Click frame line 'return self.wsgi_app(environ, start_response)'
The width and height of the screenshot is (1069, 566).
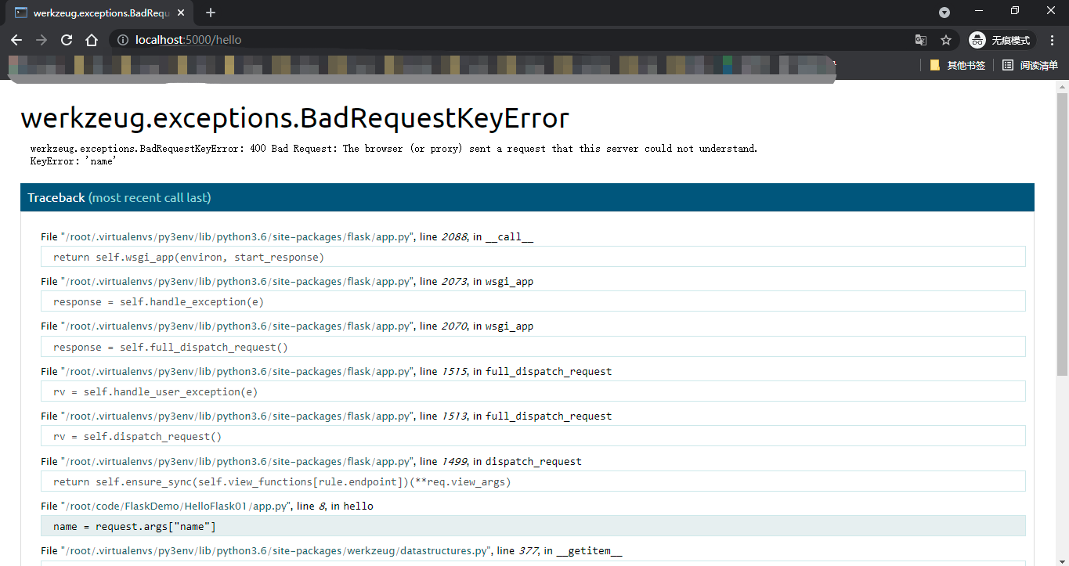pyautogui.click(x=533, y=257)
